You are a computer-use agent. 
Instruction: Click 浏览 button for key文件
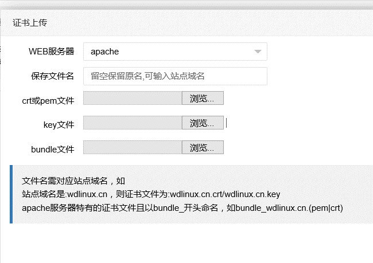pyautogui.click(x=203, y=123)
